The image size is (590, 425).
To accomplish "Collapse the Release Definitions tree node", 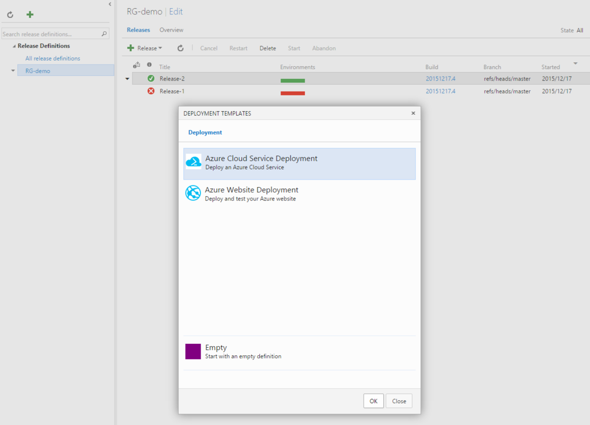I will pyautogui.click(x=14, y=46).
